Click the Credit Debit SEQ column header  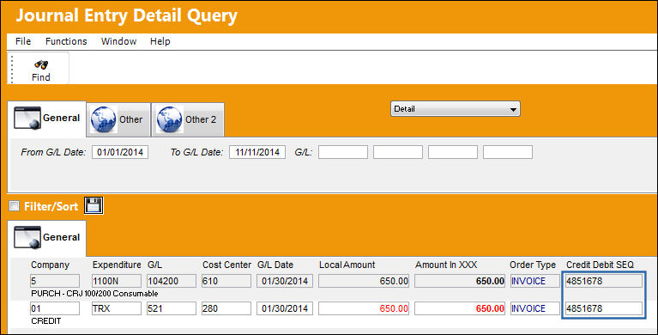[x=600, y=265]
